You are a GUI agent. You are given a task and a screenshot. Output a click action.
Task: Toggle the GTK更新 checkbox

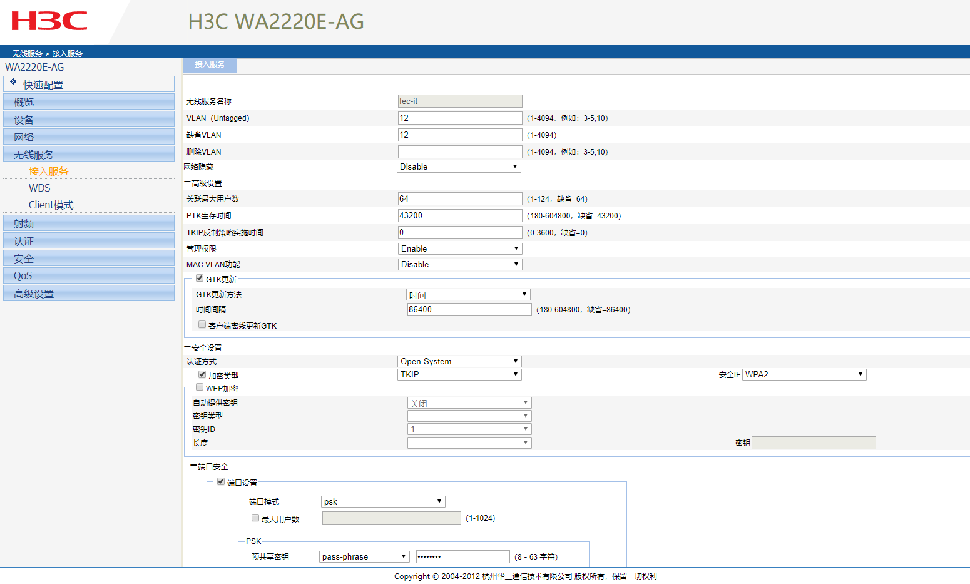[200, 279]
